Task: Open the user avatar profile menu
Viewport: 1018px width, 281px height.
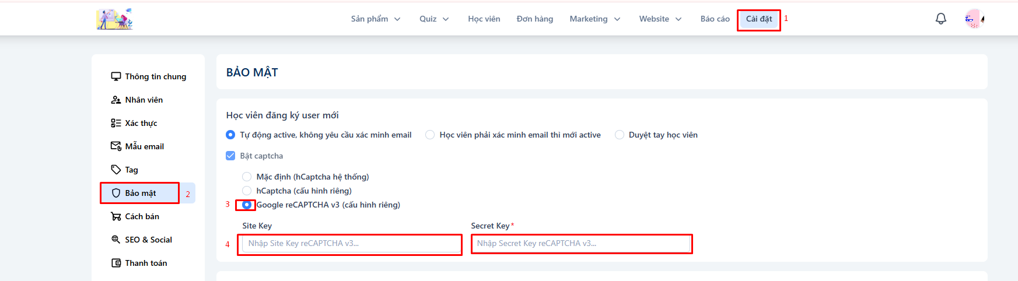Action: 974,19
